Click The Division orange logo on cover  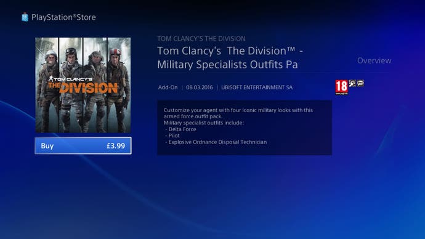83,88
